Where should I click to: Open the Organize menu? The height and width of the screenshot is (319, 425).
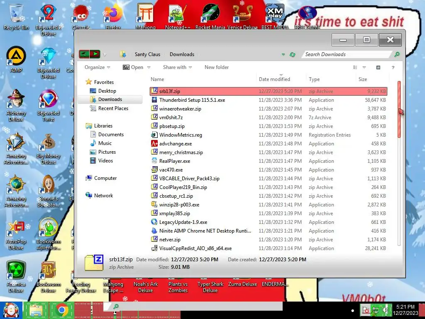tap(97, 67)
